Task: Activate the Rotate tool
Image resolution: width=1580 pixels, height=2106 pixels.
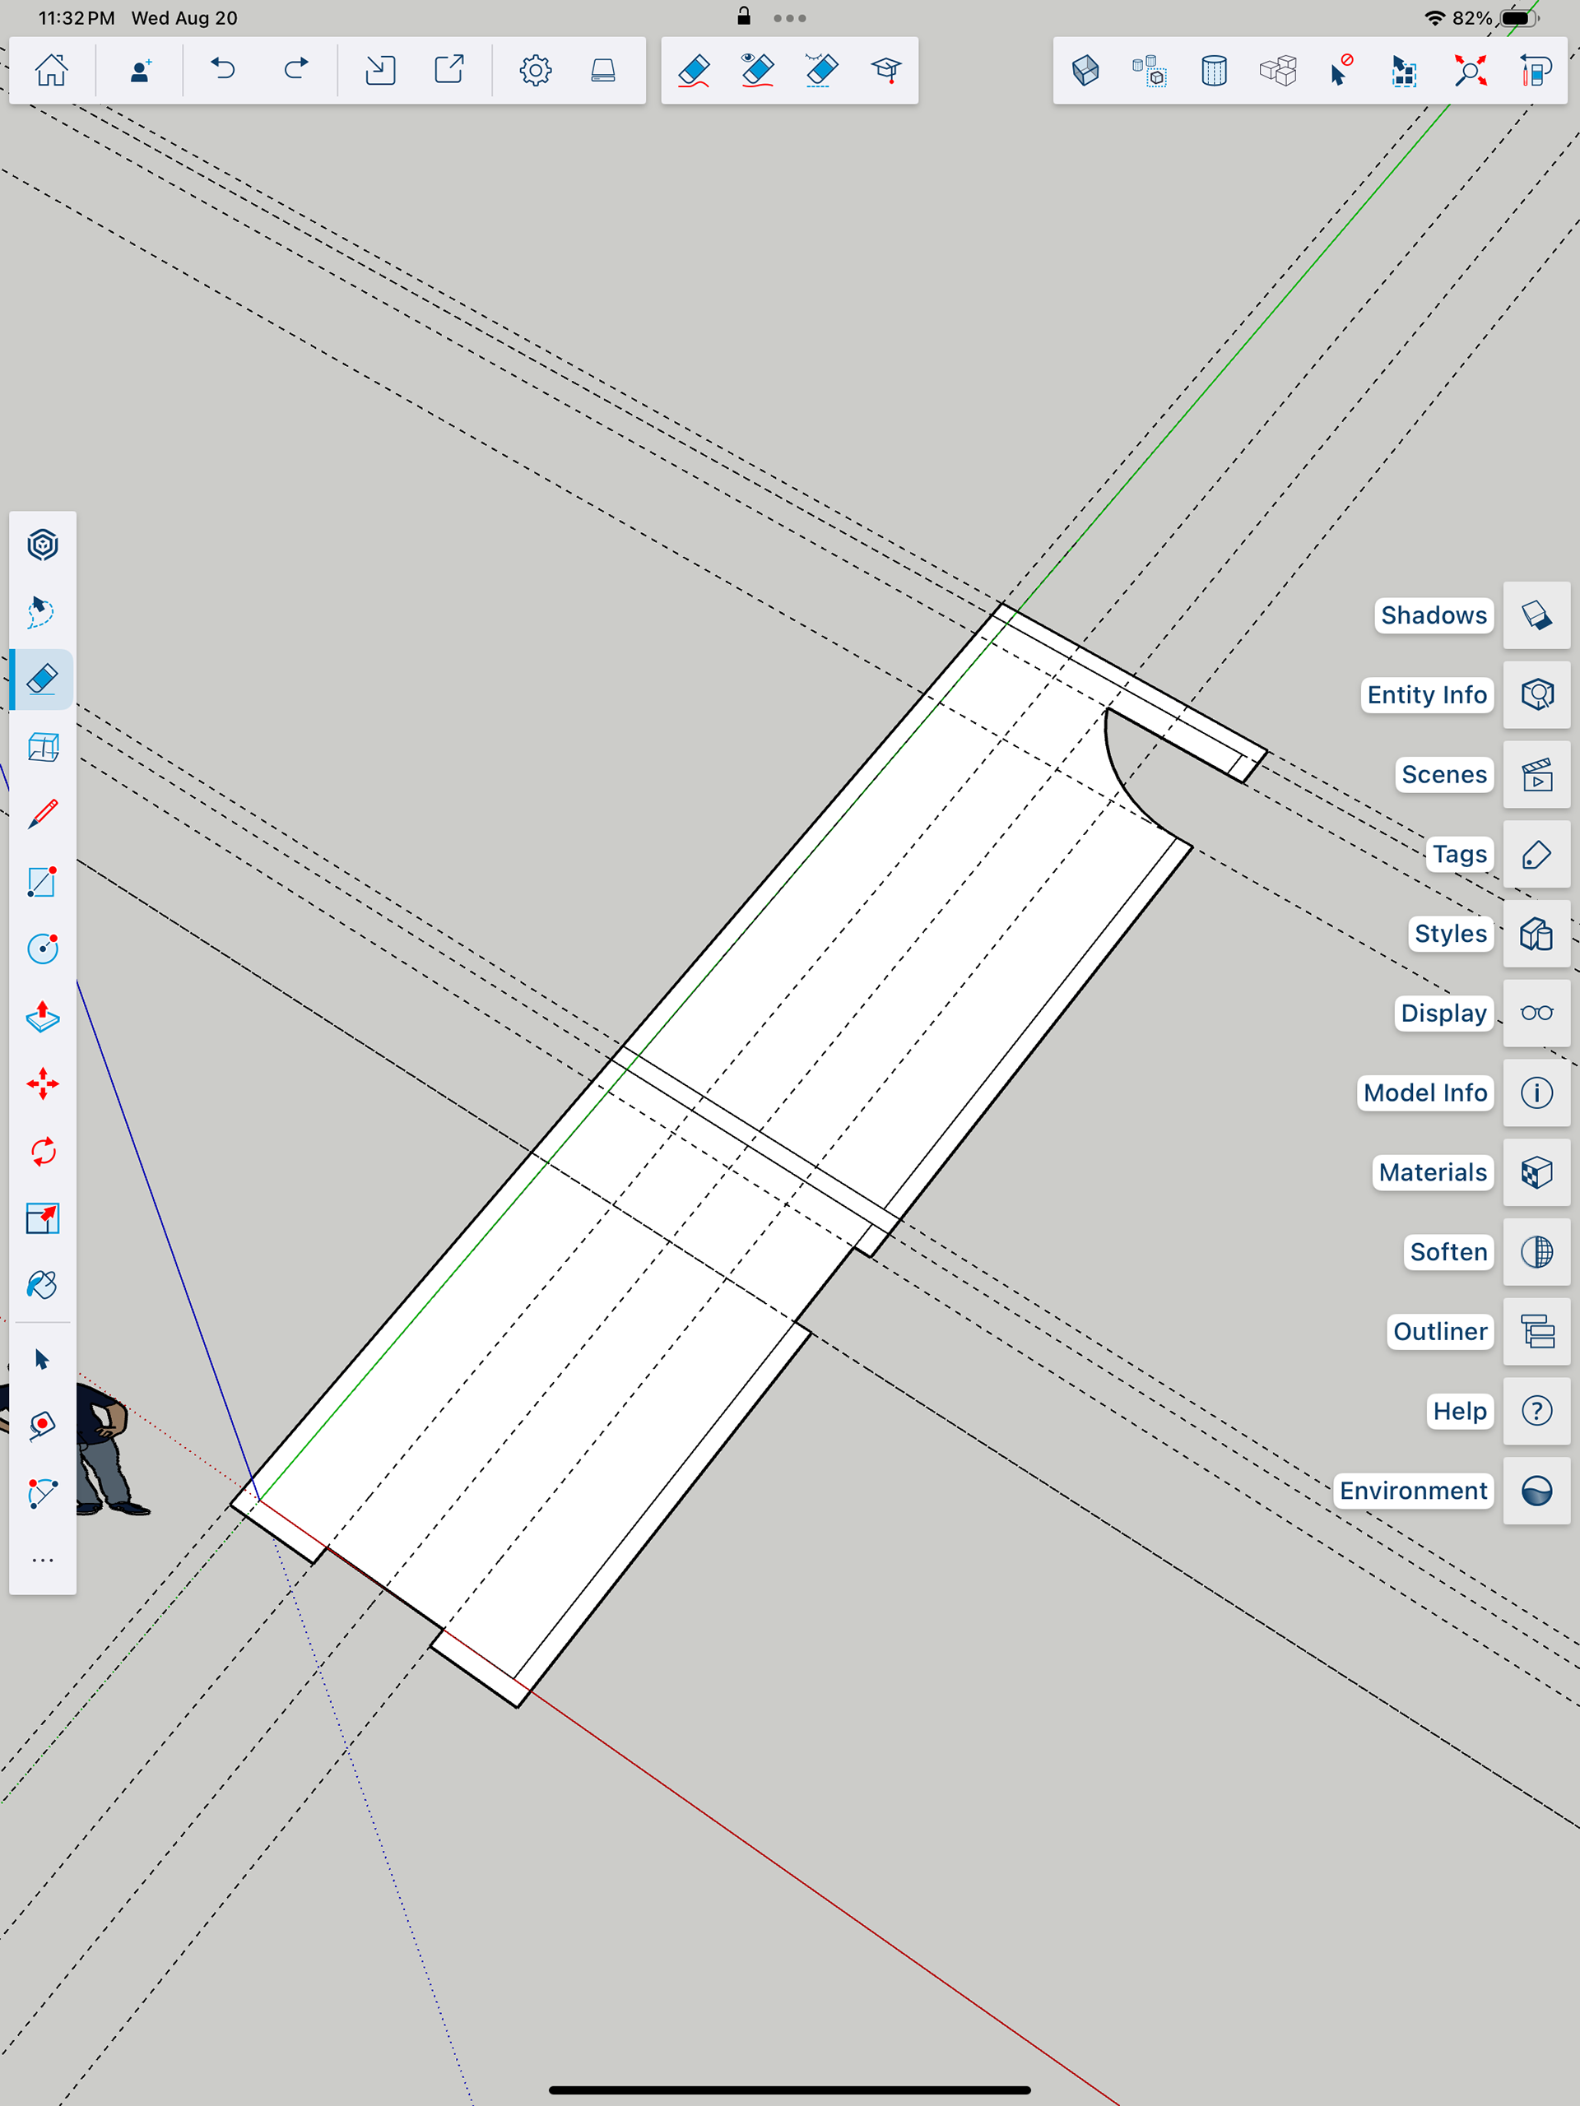Action: (43, 1151)
